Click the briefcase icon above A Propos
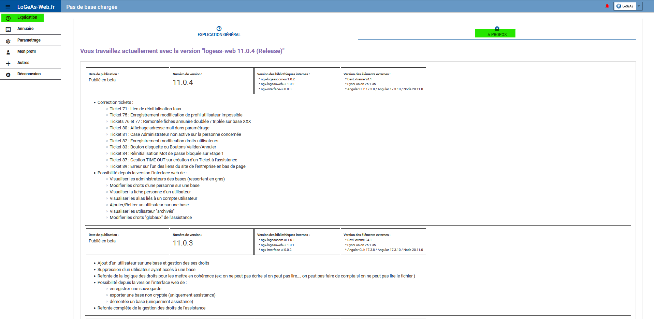Viewport: 654px width, 319px height. (x=497, y=29)
